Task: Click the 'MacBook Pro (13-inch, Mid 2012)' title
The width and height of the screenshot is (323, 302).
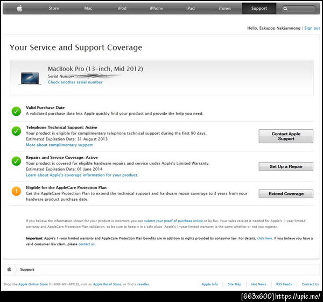Action: point(95,68)
